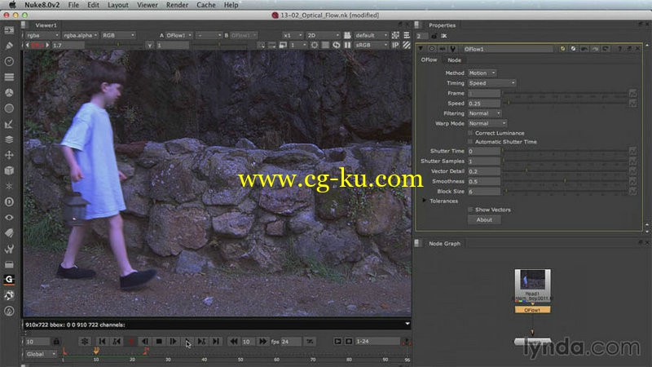The width and height of the screenshot is (652, 367).
Task: Click the Speed value field 0.25
Action: (x=484, y=104)
